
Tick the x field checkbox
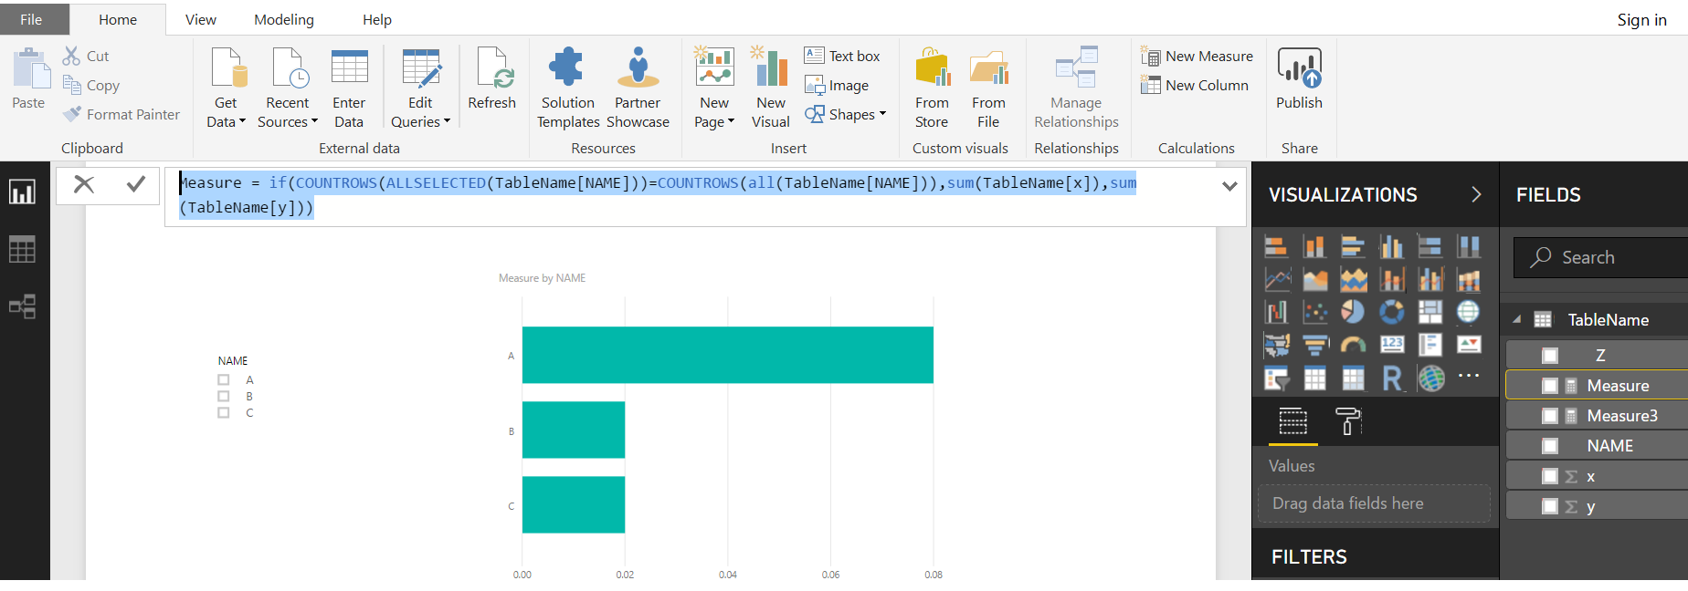(x=1550, y=476)
